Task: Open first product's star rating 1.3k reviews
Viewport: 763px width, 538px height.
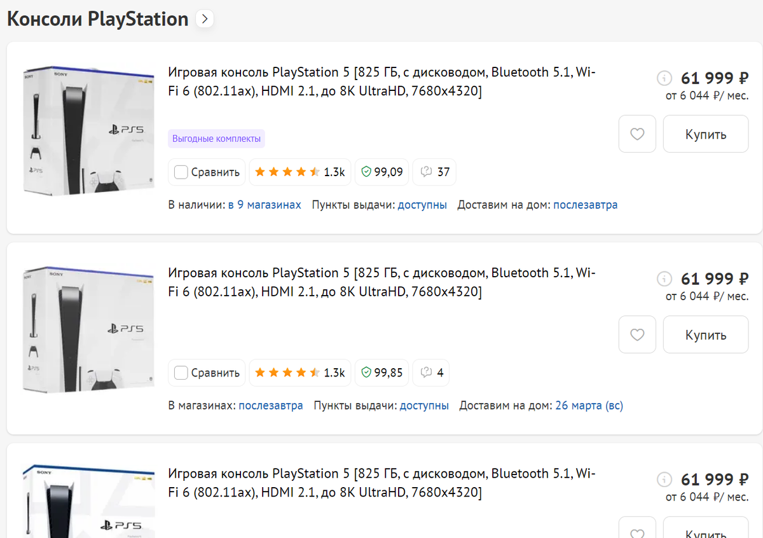Action: pos(299,172)
